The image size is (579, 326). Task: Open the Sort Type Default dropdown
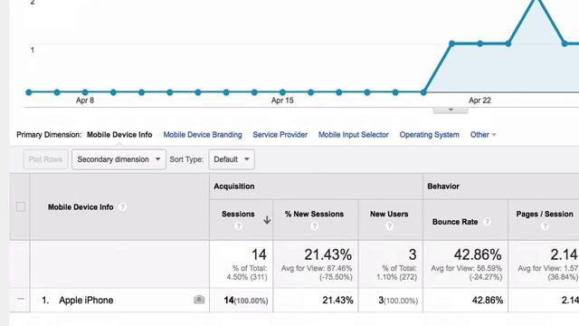pyautogui.click(x=232, y=159)
